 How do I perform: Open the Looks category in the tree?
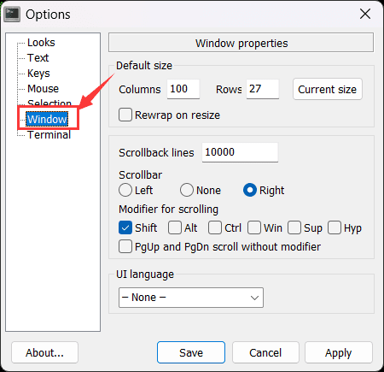(x=41, y=43)
